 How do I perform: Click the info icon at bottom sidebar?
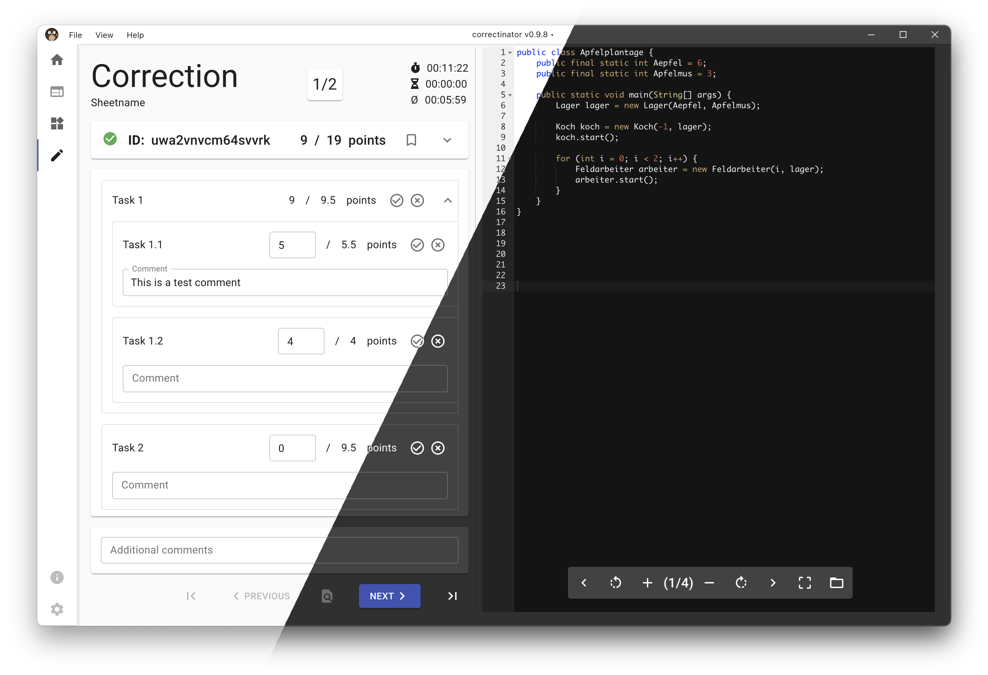click(57, 577)
